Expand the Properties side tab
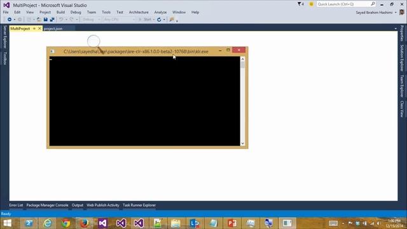Viewport: 407px width, 229px height. coord(402,33)
